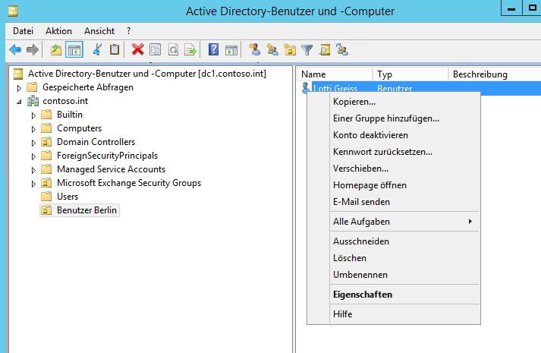Click the Refresh toolbar icon

tap(173, 50)
